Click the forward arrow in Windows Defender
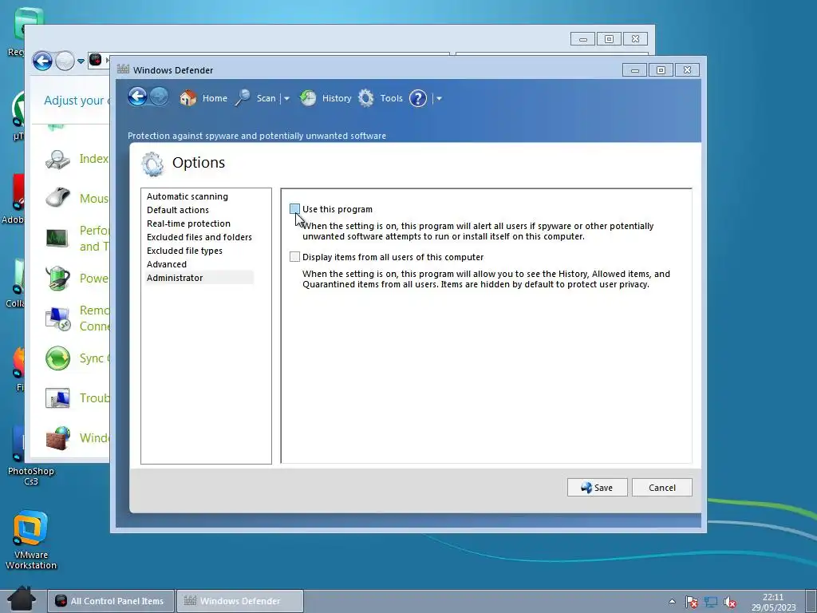This screenshot has width=817, height=613. [159, 97]
